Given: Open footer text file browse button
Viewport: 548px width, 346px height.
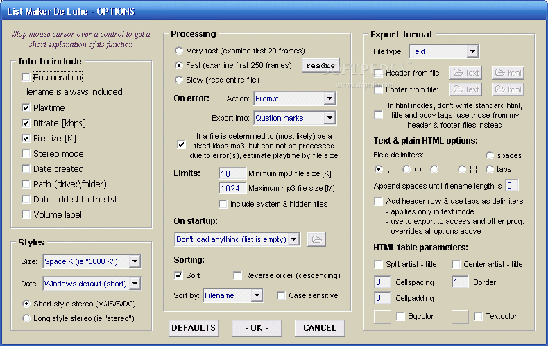Looking at the screenshot, I should [466, 89].
